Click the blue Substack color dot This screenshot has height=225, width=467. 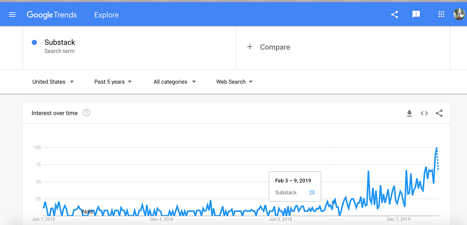tap(34, 42)
